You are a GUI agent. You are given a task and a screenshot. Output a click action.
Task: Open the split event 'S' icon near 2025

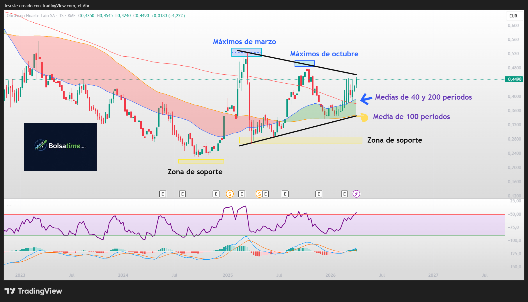point(230,194)
